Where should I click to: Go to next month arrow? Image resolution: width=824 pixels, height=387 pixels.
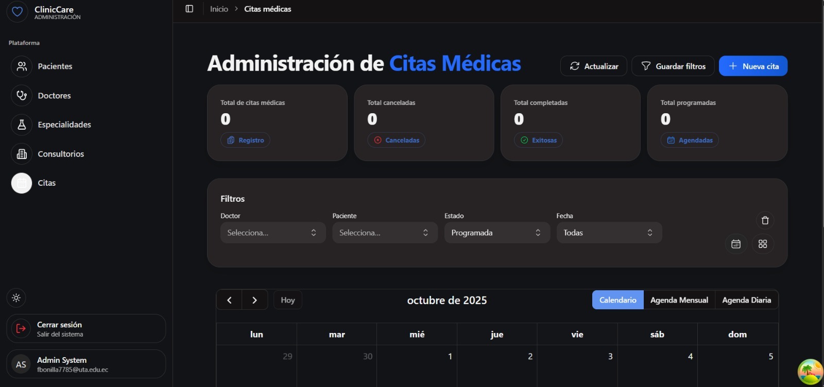coord(254,300)
